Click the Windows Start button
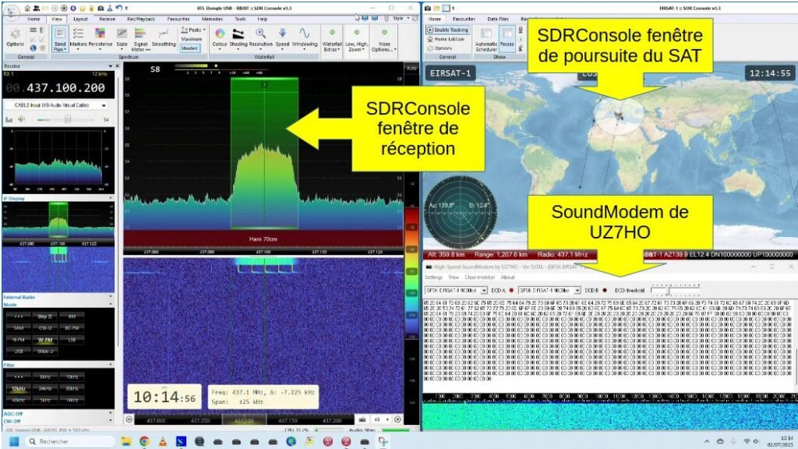 point(14,441)
